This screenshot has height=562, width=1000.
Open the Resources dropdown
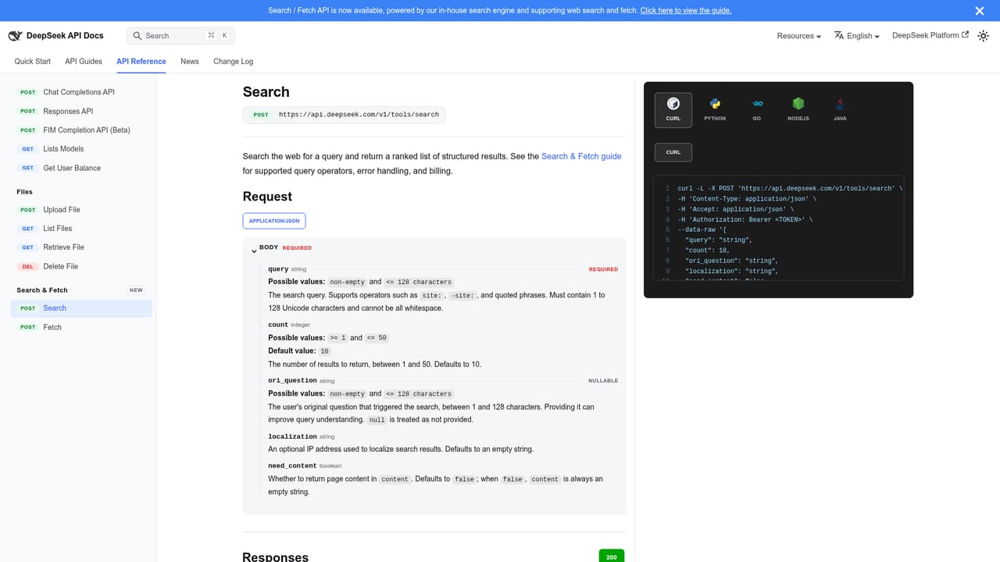click(799, 36)
